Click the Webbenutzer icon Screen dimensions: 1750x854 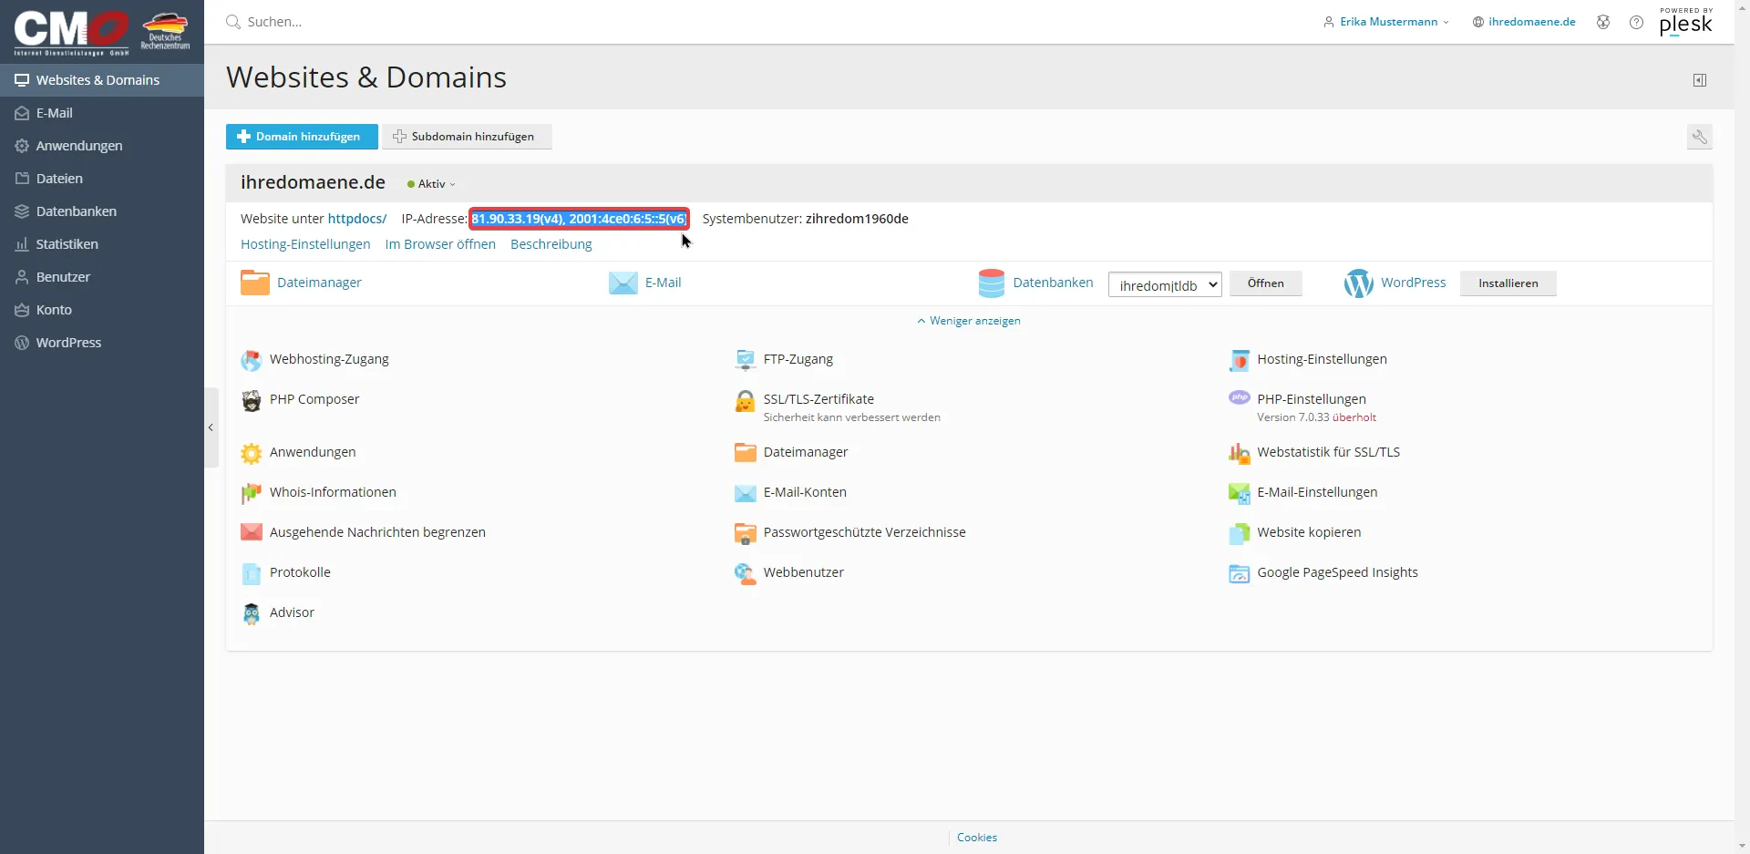coord(746,573)
